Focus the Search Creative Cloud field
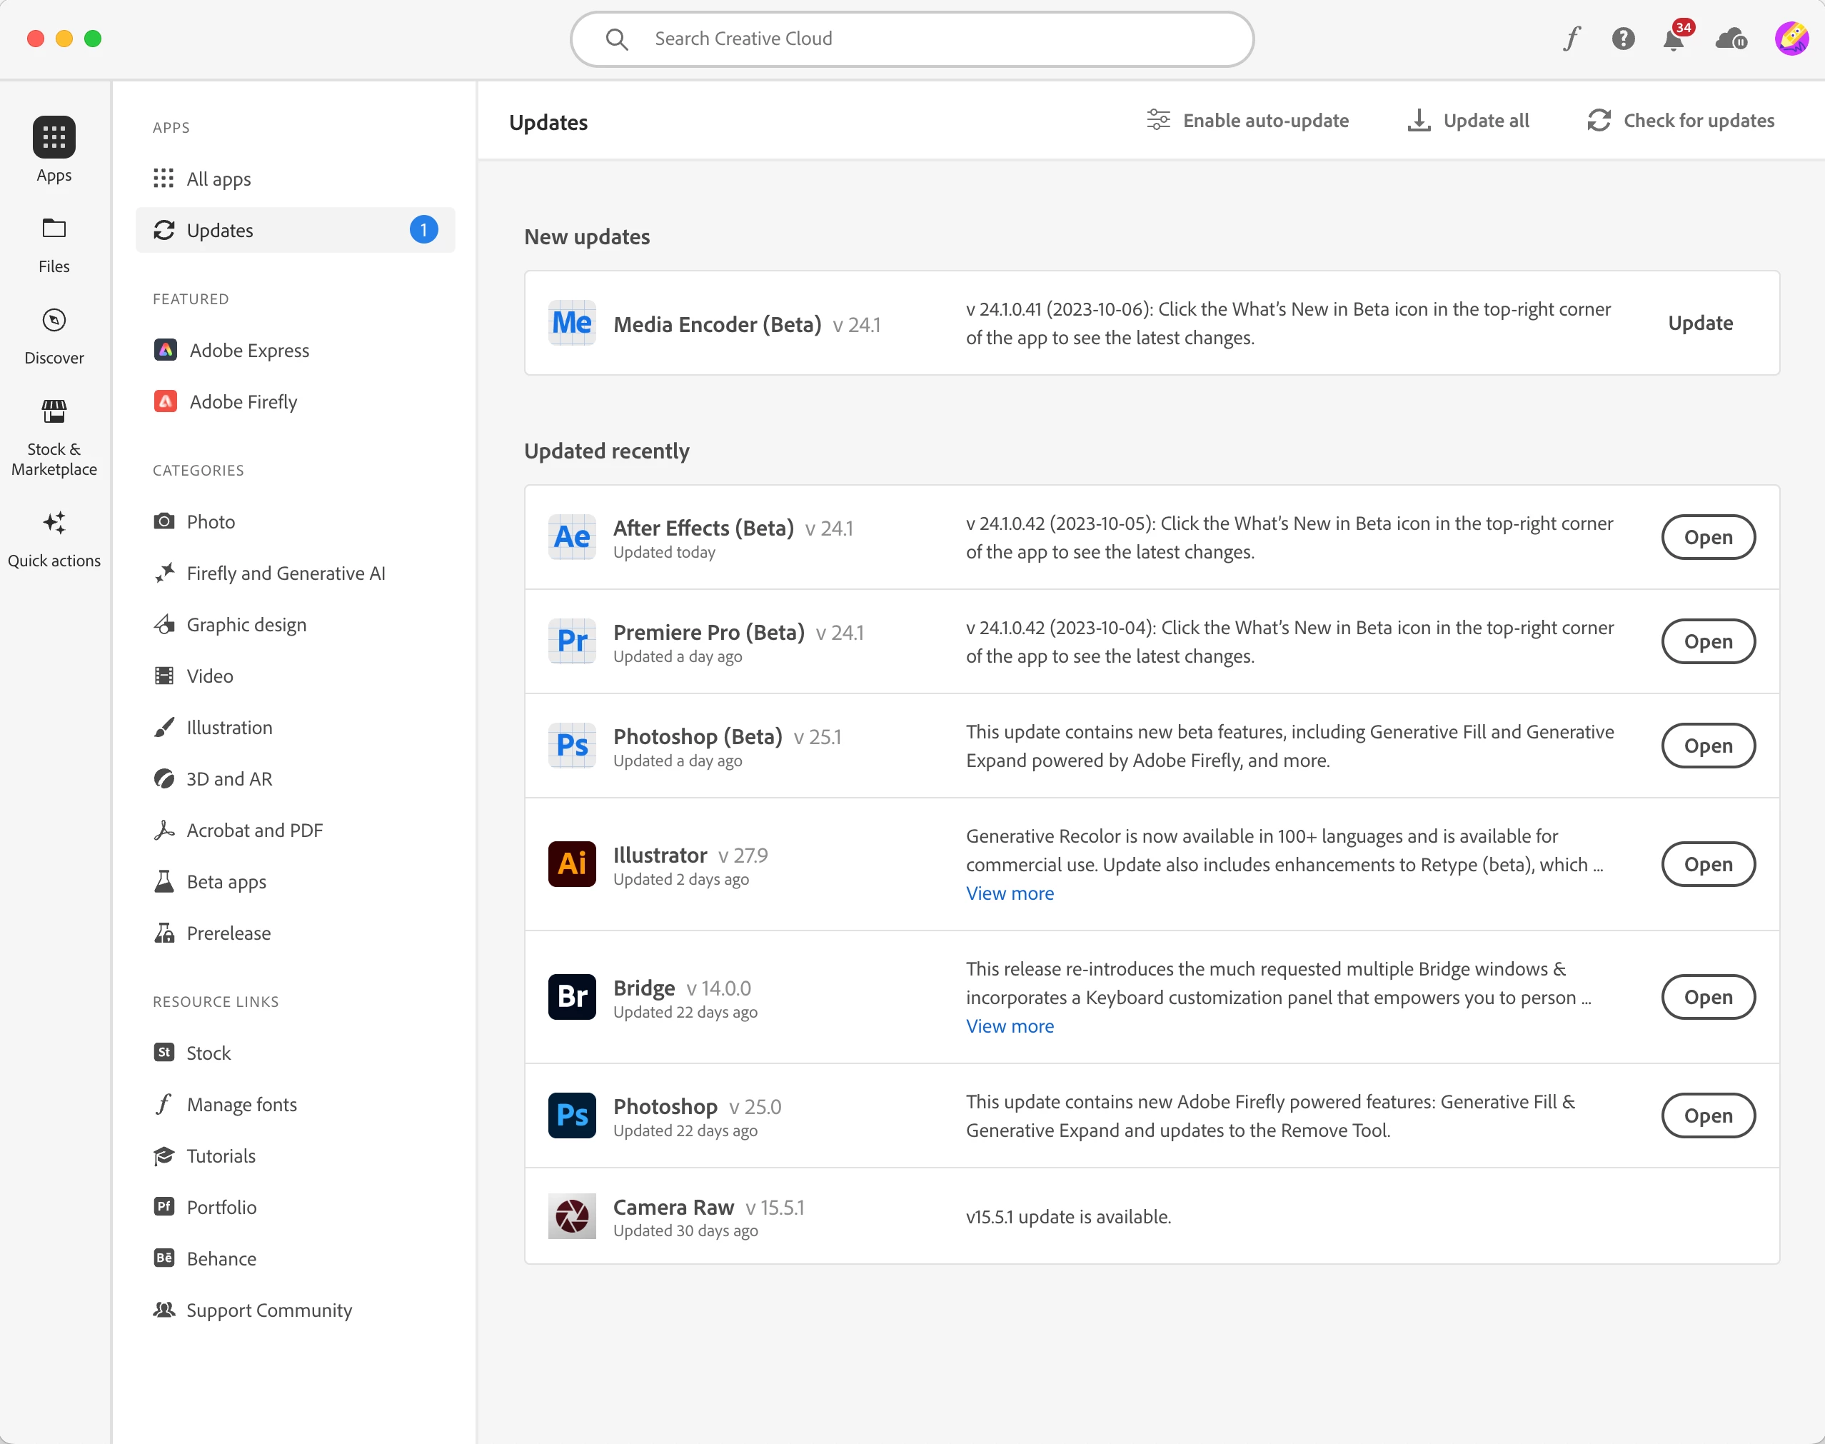The width and height of the screenshot is (1825, 1444). [x=913, y=39]
